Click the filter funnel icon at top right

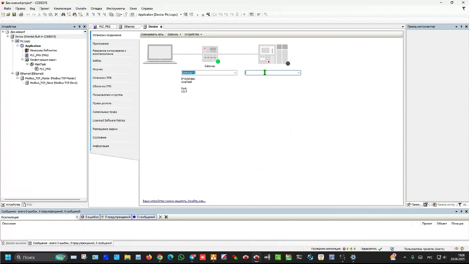[464, 8]
